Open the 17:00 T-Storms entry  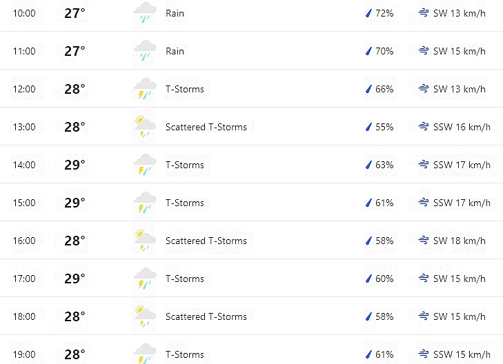tap(185, 279)
